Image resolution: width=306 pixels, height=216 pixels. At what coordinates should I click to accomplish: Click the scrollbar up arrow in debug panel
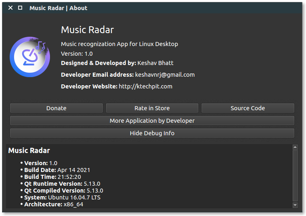(295, 148)
